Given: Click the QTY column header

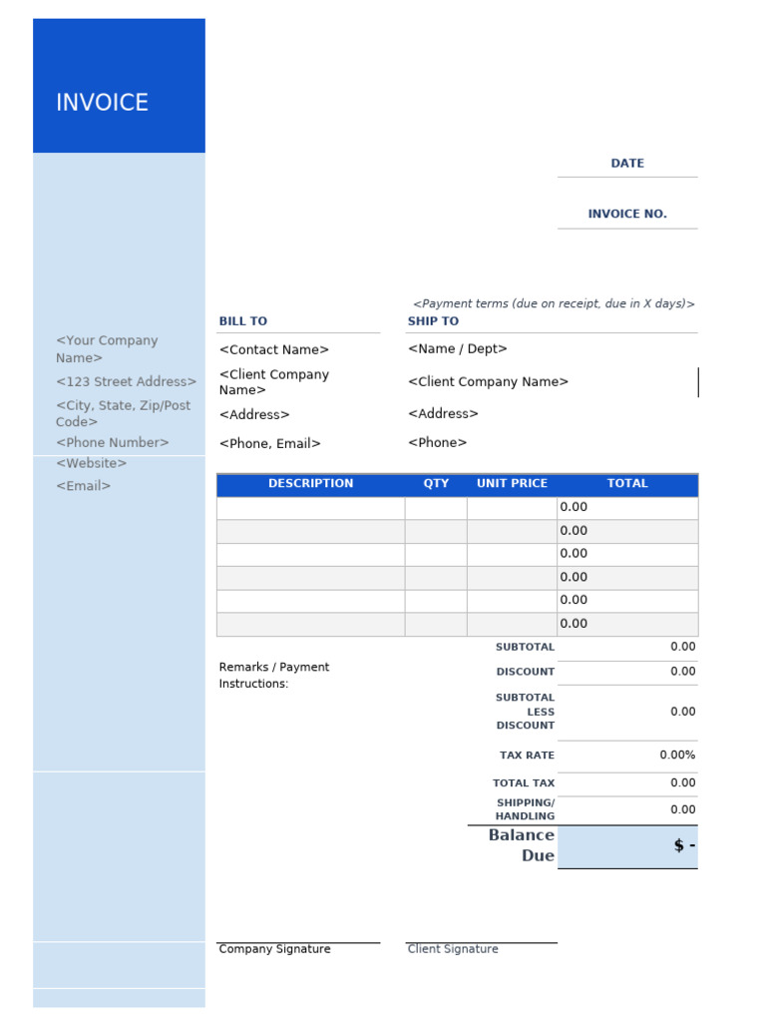Looking at the screenshot, I should [x=436, y=484].
